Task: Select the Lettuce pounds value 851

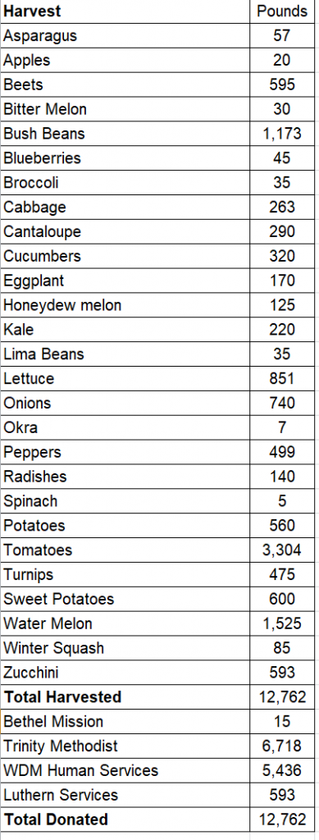Action: click(282, 379)
